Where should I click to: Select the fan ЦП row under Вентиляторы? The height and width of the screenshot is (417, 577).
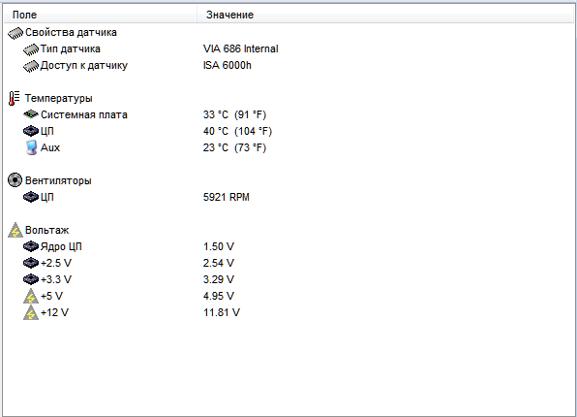tap(288, 197)
